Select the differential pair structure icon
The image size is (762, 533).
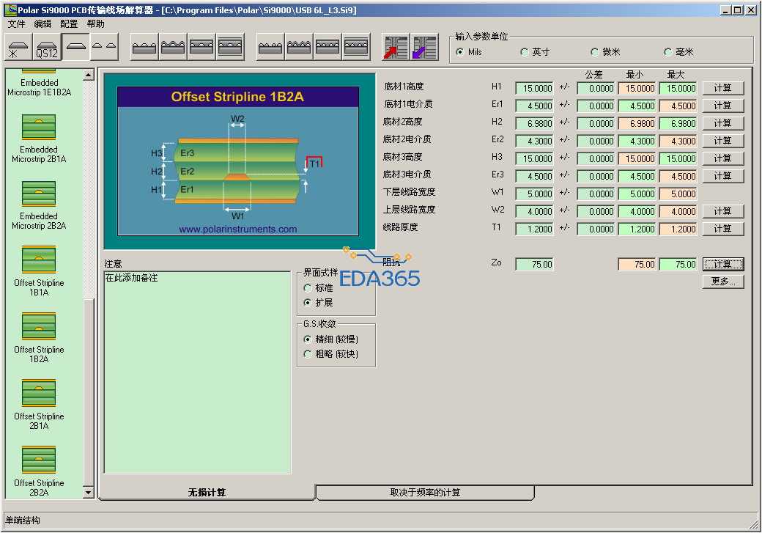pyautogui.click(x=104, y=47)
